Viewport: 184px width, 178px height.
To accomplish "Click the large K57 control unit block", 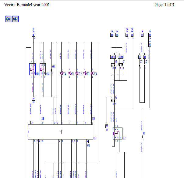I will click(61, 132).
